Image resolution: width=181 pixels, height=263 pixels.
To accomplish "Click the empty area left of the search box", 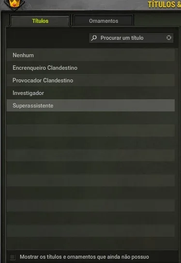I will [x=48, y=38].
